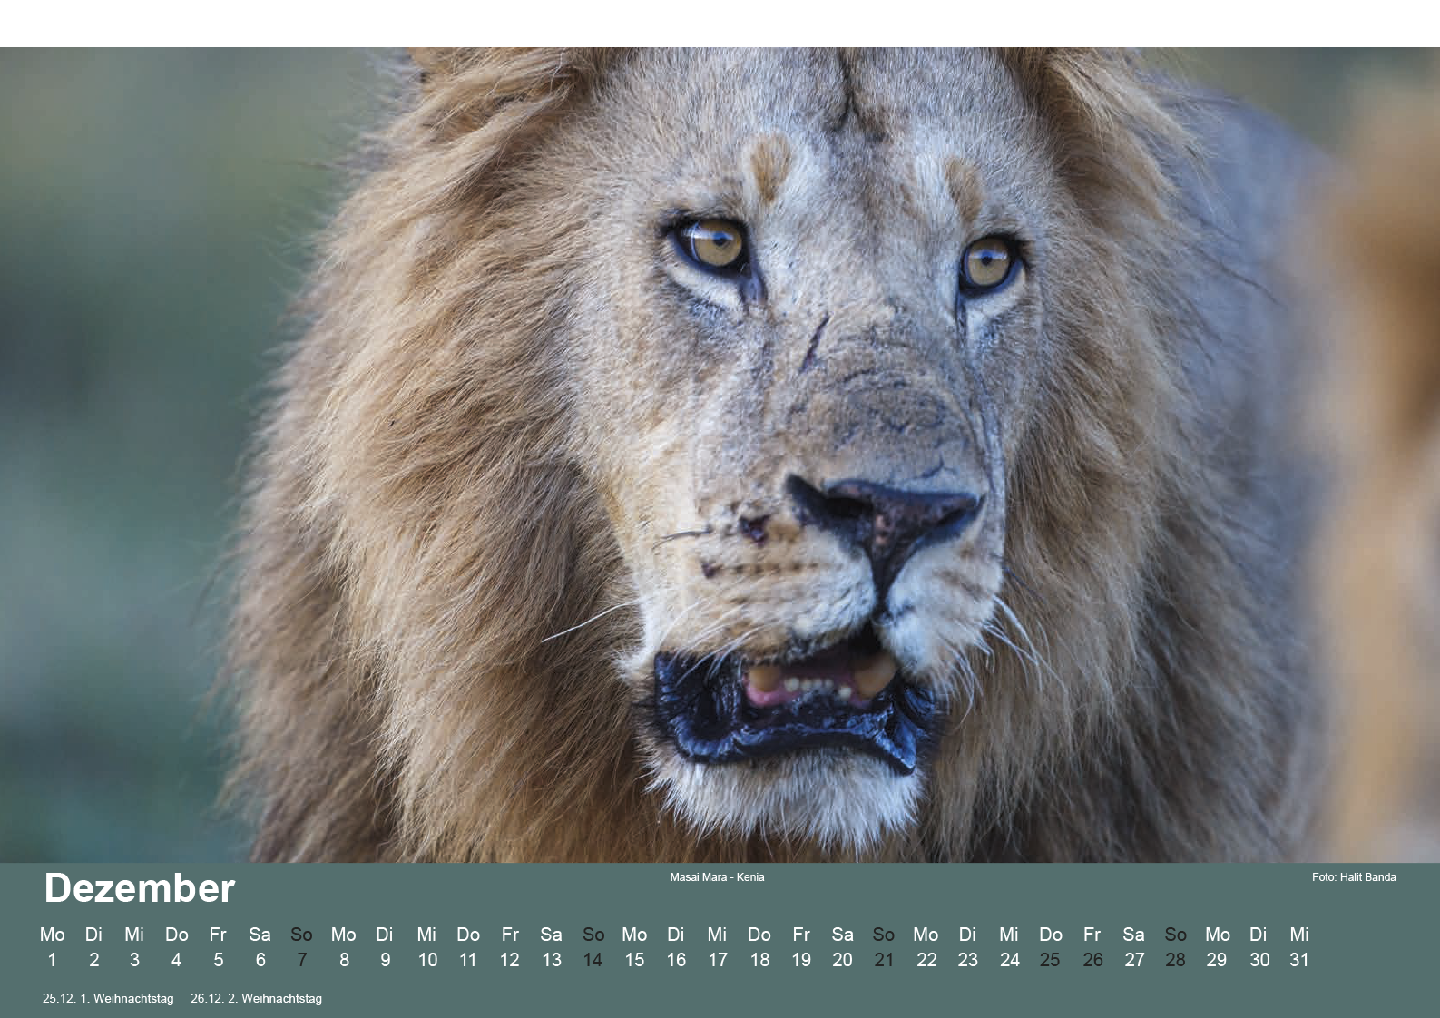1440x1018 pixels.
Task: Click day number 15
Action: point(634,960)
